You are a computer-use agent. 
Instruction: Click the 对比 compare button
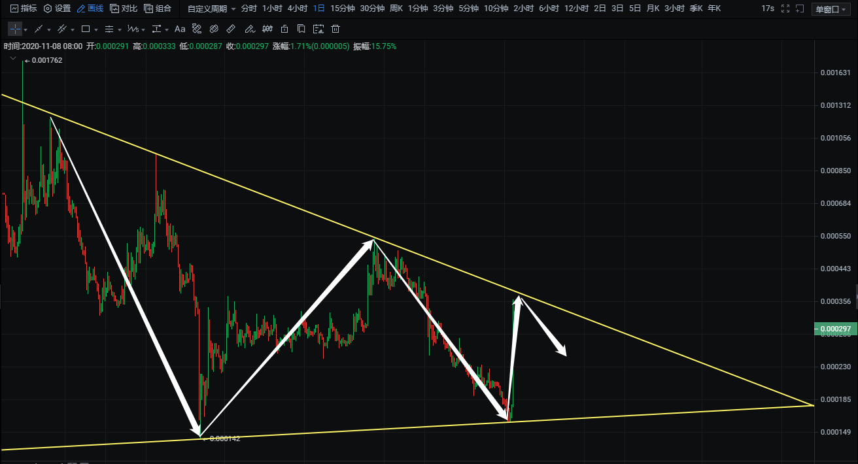point(124,8)
